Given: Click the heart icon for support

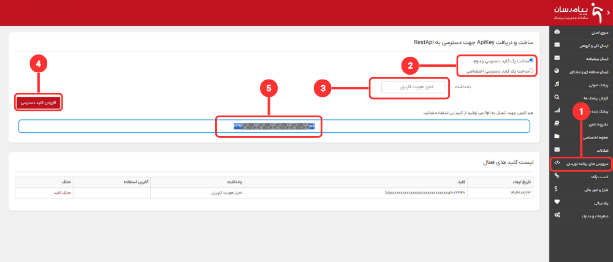Looking at the screenshot, I should [x=557, y=202].
